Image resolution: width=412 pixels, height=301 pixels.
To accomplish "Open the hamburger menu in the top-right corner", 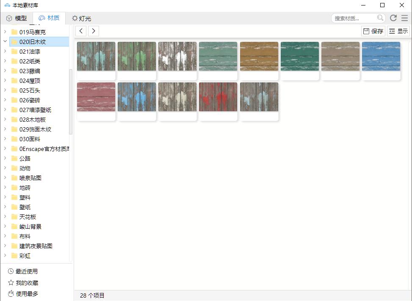I will coord(404,18).
